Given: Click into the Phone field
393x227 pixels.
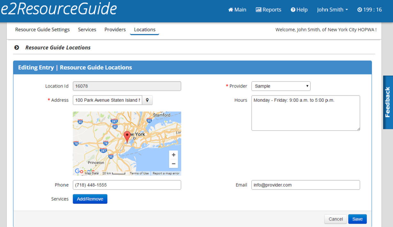Looking at the screenshot, I should (x=127, y=185).
